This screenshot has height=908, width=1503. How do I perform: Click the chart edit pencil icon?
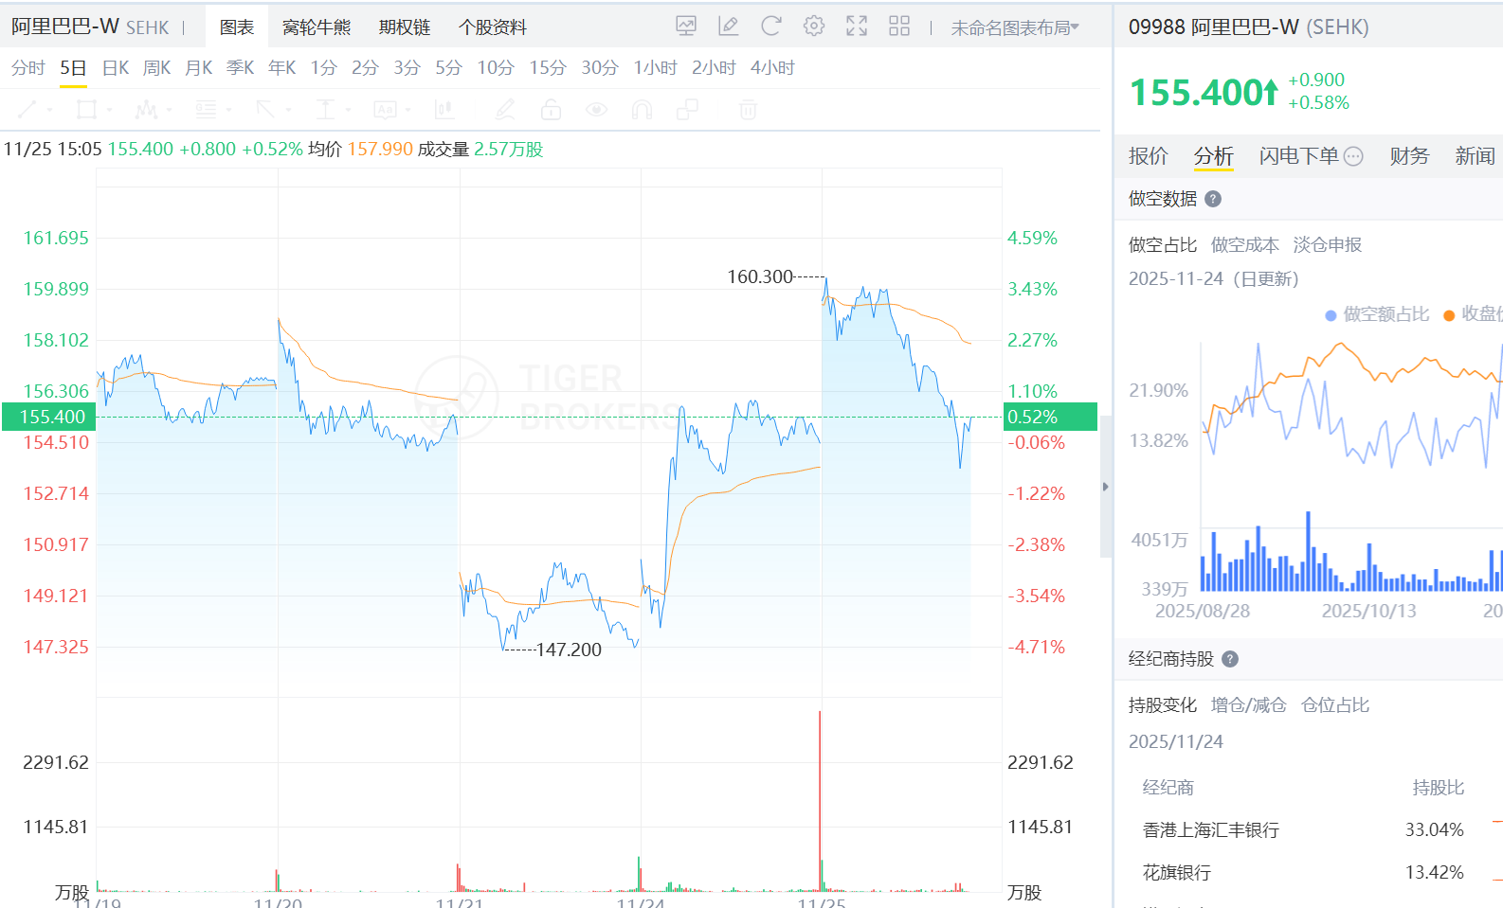click(729, 27)
